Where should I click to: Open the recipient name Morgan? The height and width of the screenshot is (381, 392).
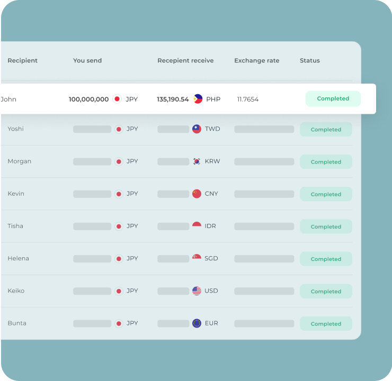[19, 161]
